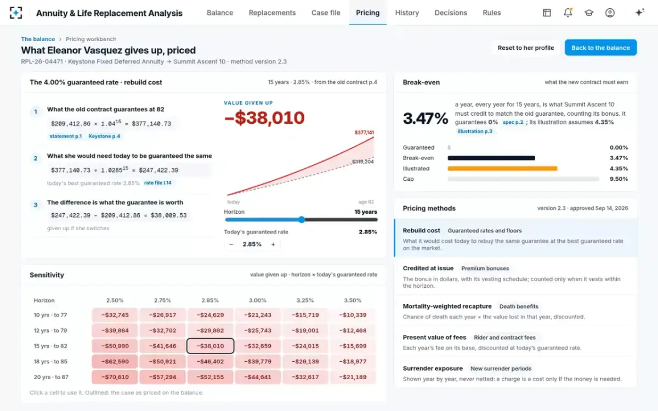
Task: Open the Rules tab
Action: (492, 13)
